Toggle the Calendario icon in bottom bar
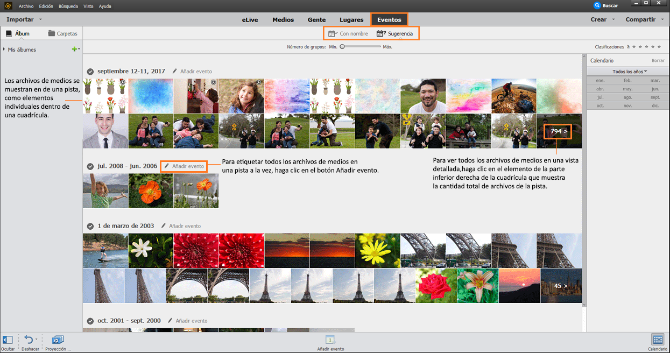The width and height of the screenshot is (670, 353). [x=657, y=340]
